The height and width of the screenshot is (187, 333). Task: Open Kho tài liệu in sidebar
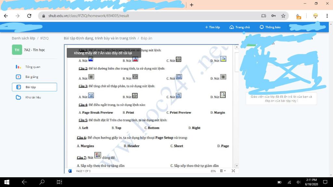click(33, 97)
